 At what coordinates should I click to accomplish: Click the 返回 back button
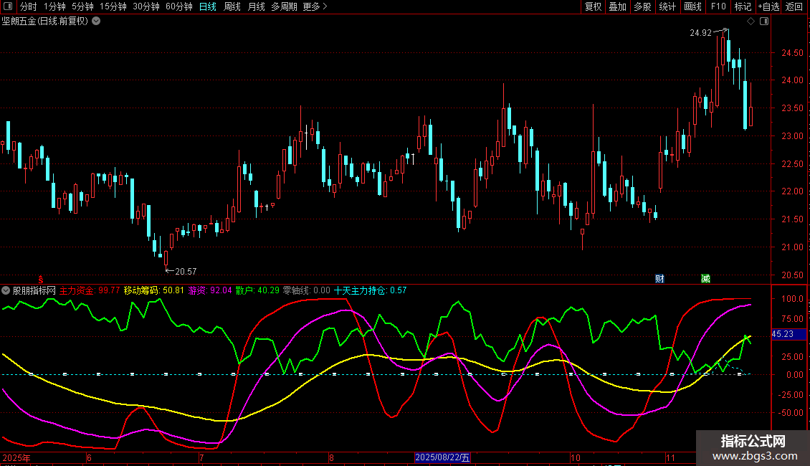[794, 6]
